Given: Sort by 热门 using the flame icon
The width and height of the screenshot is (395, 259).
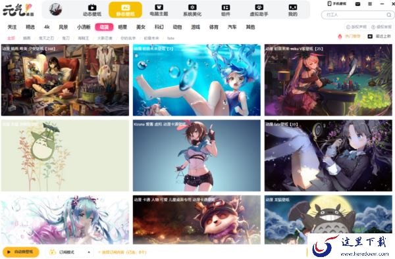Looking at the screenshot, I should click(349, 36).
